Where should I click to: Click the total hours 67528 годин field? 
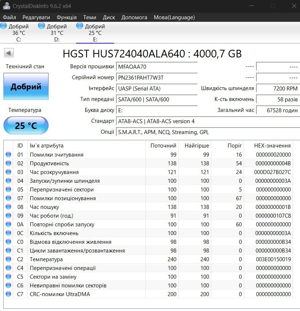278,110
